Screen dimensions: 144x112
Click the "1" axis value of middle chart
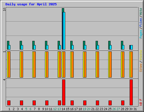click(x=4, y=52)
